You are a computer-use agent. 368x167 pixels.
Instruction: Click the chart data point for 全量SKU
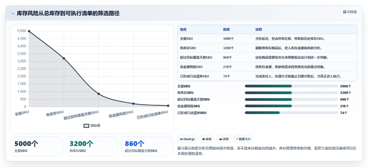tap(29, 31)
